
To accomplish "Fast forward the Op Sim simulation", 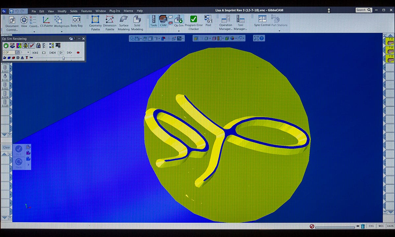I will (x=69, y=52).
